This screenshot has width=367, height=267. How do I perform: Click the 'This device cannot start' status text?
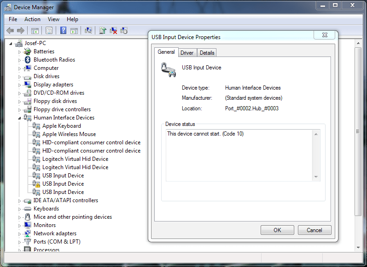click(x=205, y=134)
